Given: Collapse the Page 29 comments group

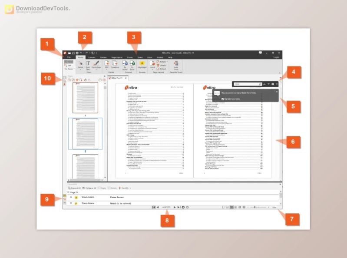Looking at the screenshot, I should (69, 192).
